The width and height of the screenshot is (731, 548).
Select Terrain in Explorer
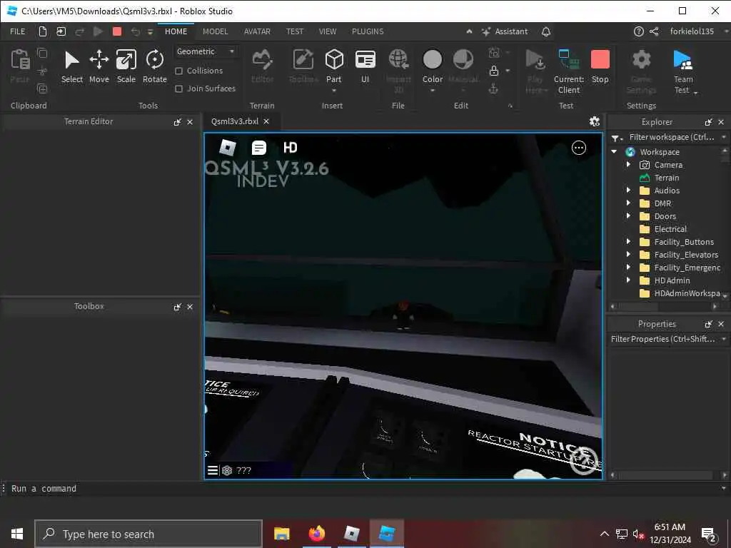coord(667,178)
